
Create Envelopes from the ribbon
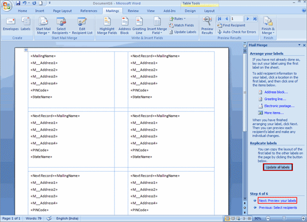coord(11,24)
